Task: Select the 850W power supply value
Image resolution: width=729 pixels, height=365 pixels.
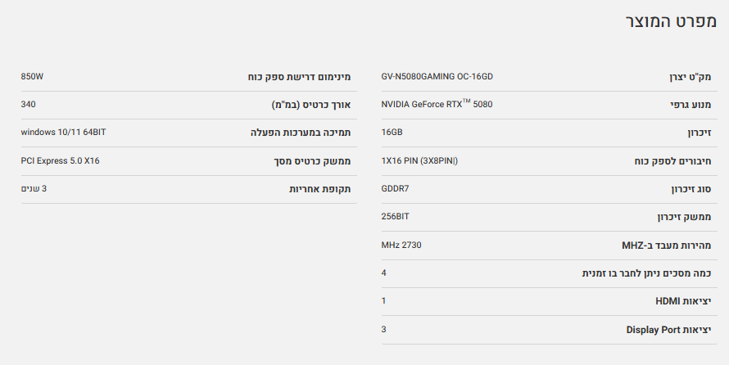Action: (x=32, y=76)
